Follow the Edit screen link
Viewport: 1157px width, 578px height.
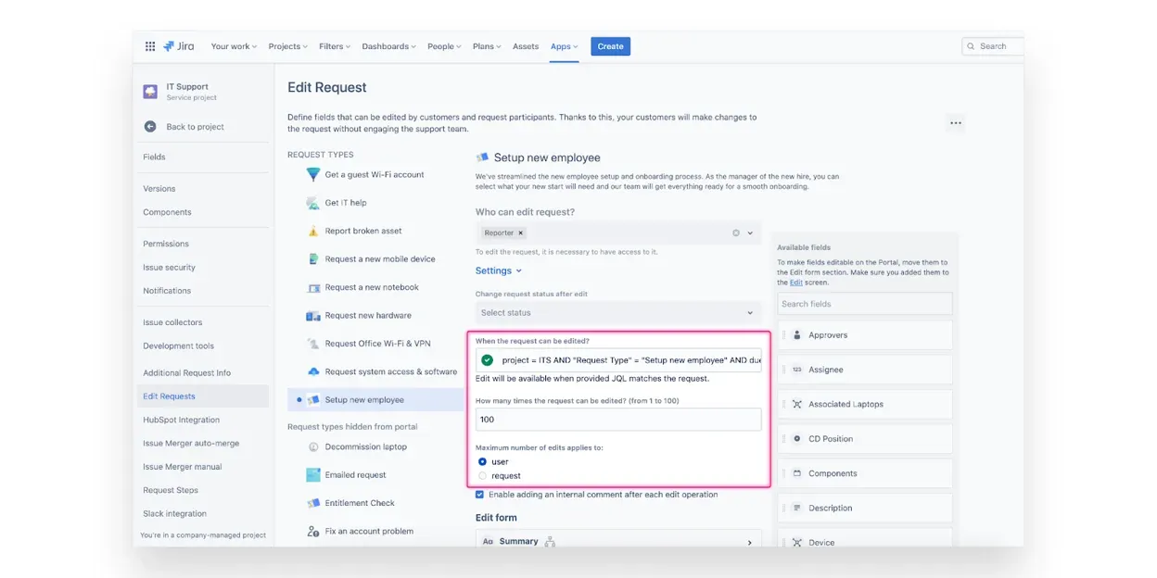click(795, 283)
